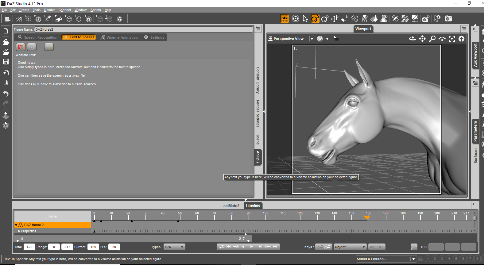Open the Perspective View dropdown arrow
The height and width of the screenshot is (265, 484).
click(x=312, y=39)
